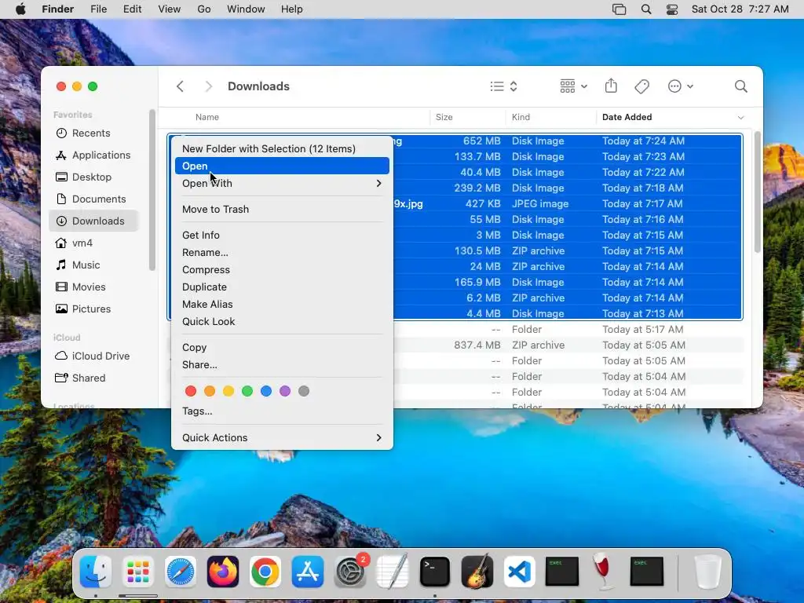Apply the red tag color
This screenshot has height=603, width=804.
point(191,391)
